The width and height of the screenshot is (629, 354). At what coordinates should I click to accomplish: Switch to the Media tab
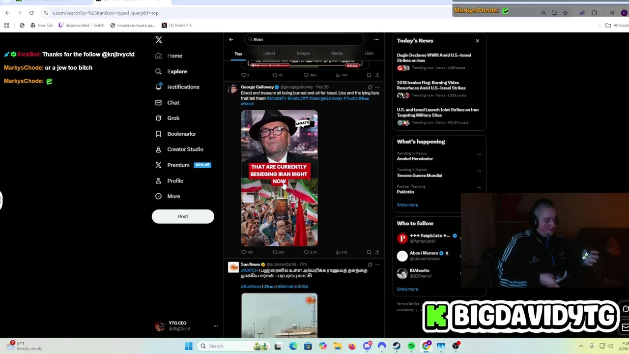(x=337, y=53)
